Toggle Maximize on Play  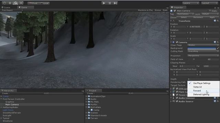click(x=145, y=10)
